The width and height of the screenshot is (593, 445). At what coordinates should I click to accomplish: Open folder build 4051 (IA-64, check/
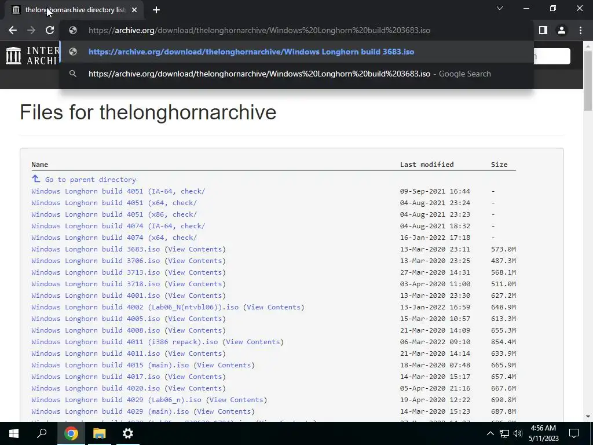(118, 191)
